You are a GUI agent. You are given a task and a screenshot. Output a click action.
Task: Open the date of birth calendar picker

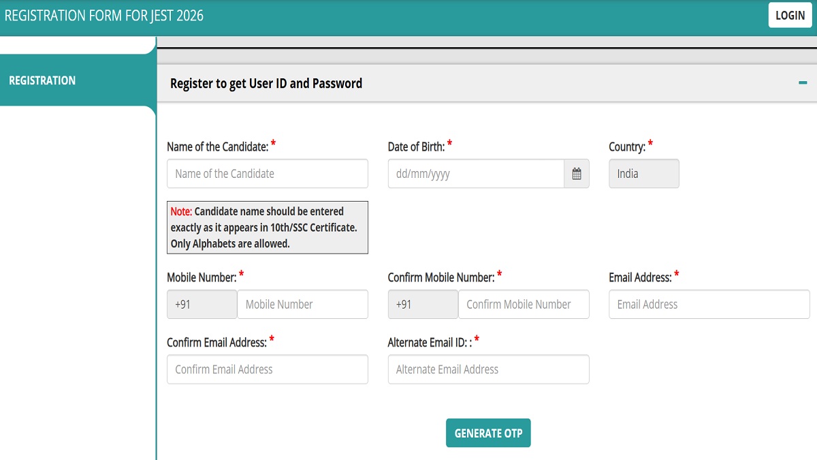click(577, 174)
